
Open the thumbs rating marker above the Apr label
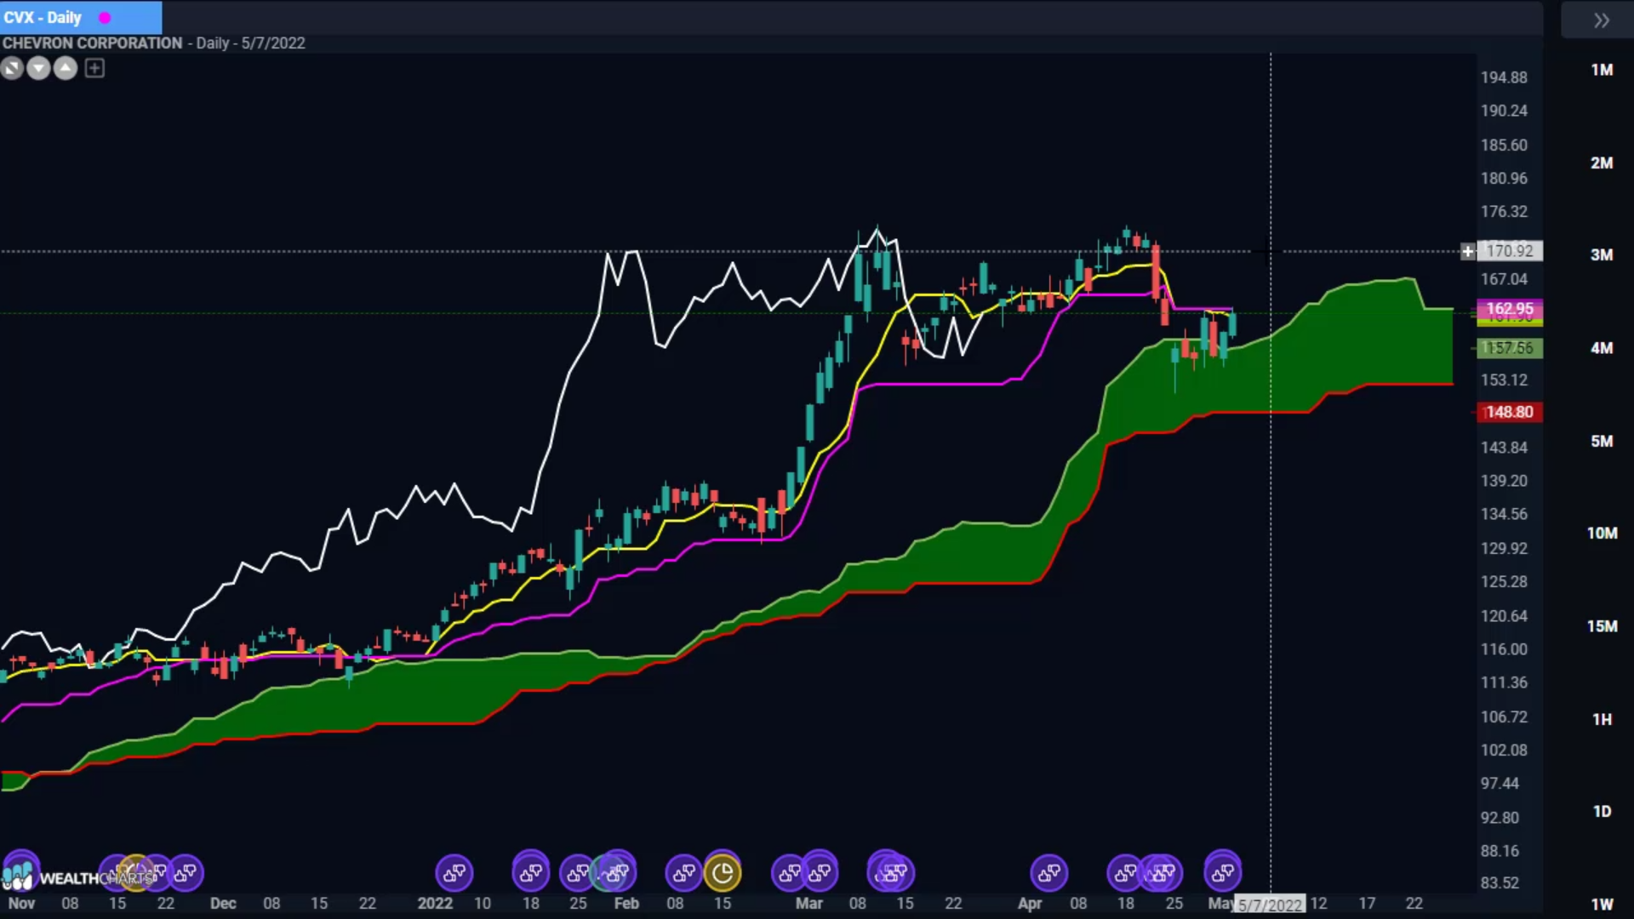pos(1048,872)
